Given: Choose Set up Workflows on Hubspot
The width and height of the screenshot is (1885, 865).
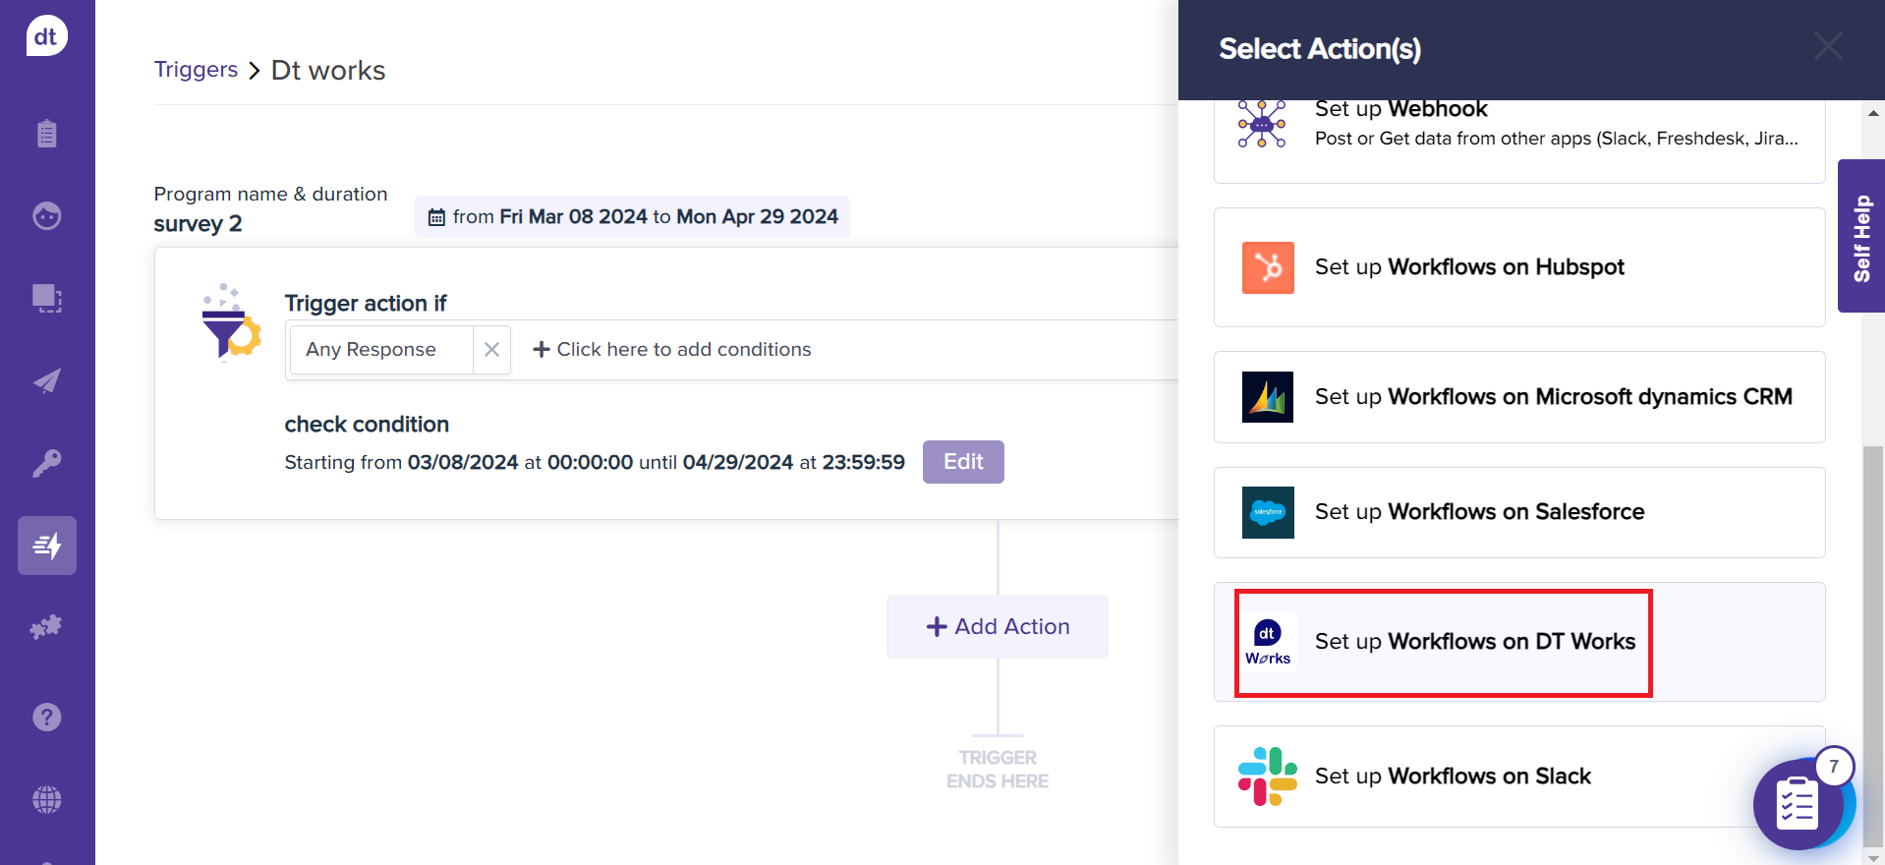Looking at the screenshot, I should pyautogui.click(x=1518, y=267).
